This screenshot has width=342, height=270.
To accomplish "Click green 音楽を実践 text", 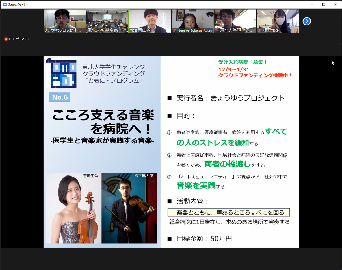I will coord(196,186).
